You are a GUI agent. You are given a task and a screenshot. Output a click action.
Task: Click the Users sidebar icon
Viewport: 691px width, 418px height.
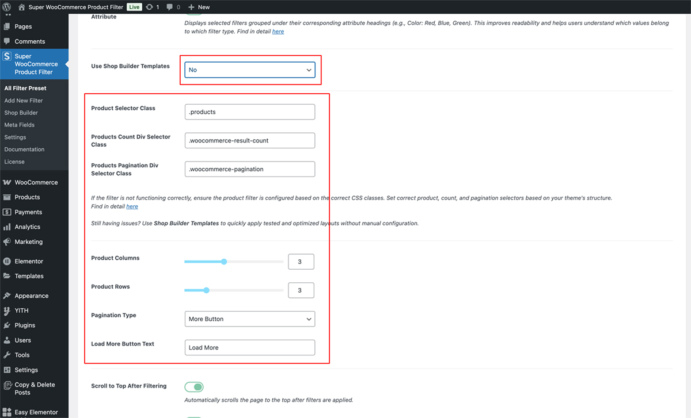click(7, 340)
